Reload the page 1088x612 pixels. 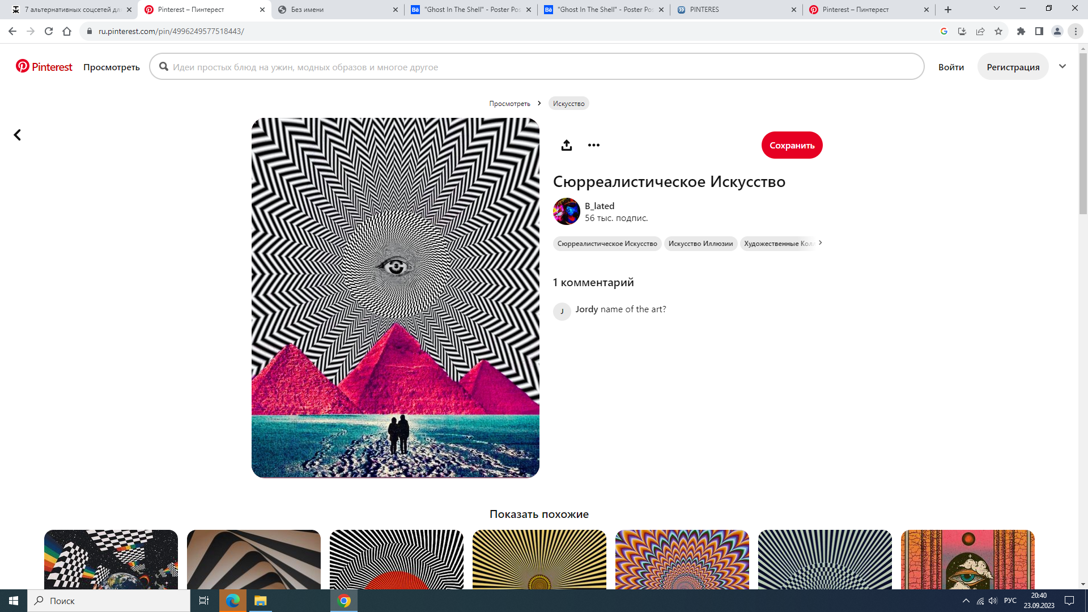coord(49,31)
